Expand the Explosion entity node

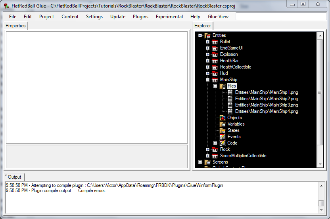(x=207, y=54)
